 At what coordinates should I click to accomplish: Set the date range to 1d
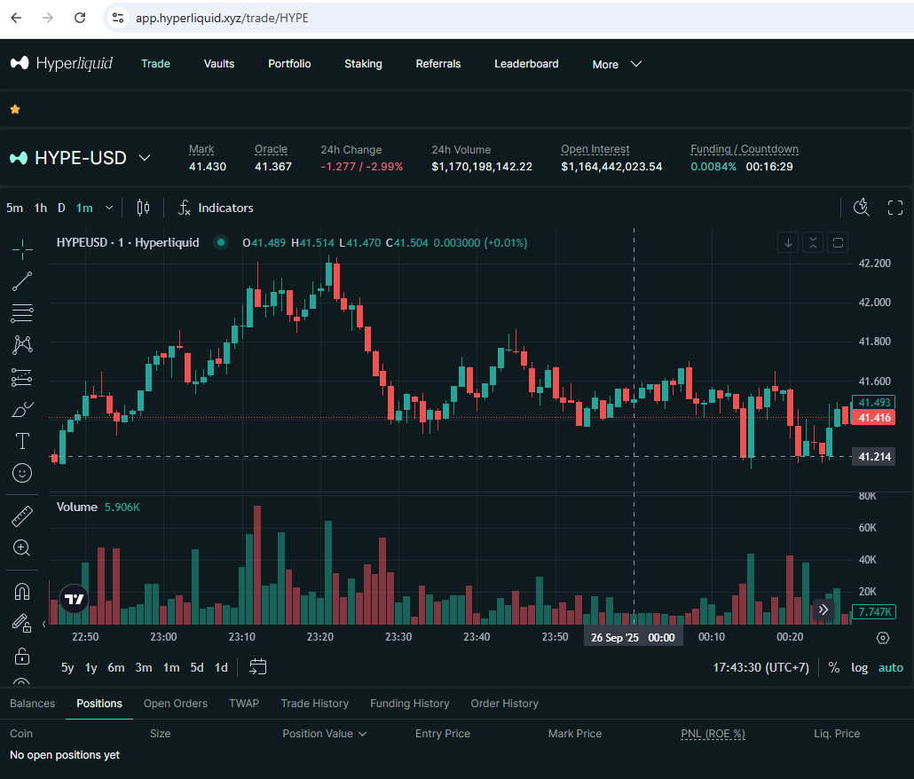pyautogui.click(x=221, y=667)
